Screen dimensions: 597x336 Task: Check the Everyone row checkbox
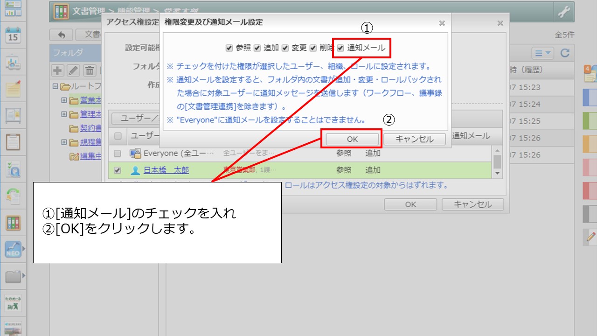pos(118,153)
